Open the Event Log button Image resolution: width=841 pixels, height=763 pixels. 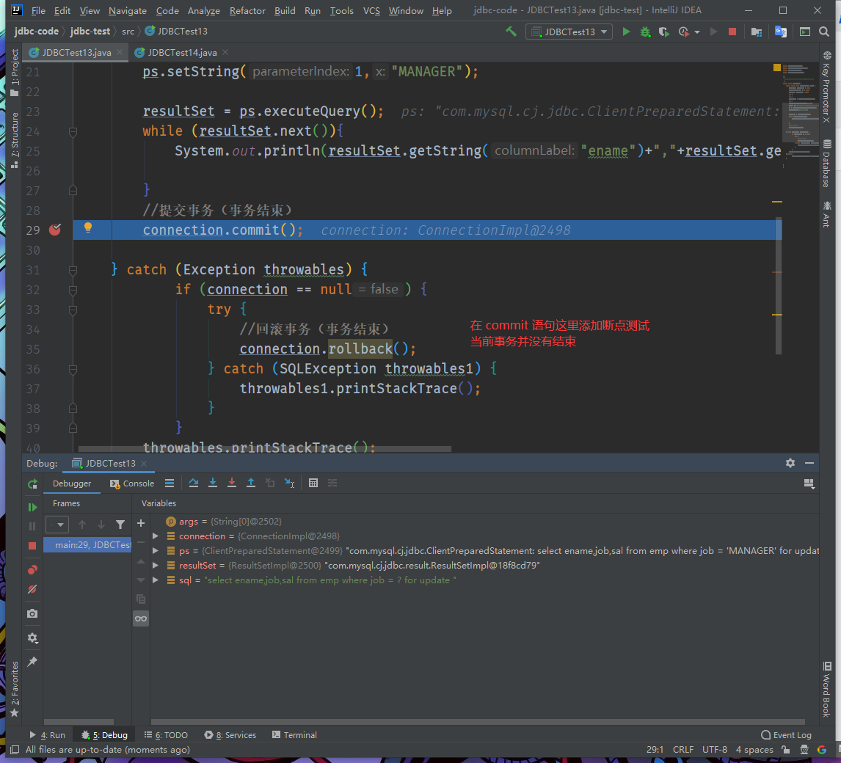click(x=786, y=735)
